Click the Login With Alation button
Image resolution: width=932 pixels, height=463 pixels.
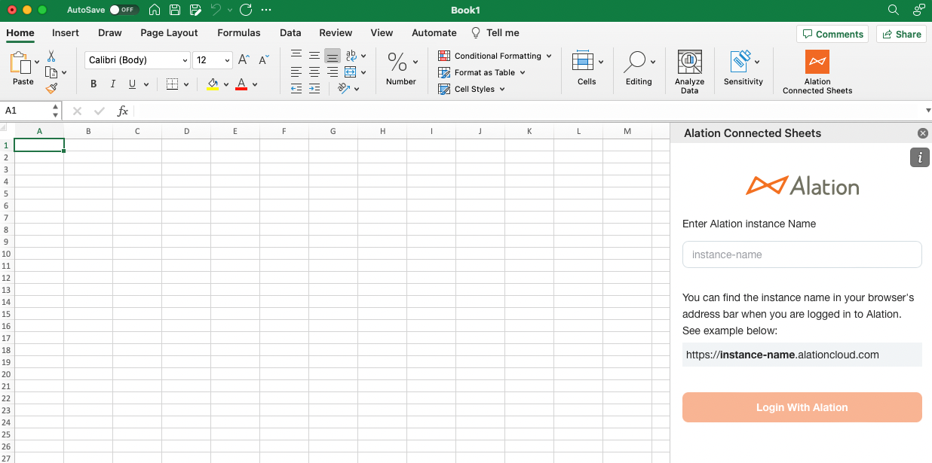click(x=802, y=407)
